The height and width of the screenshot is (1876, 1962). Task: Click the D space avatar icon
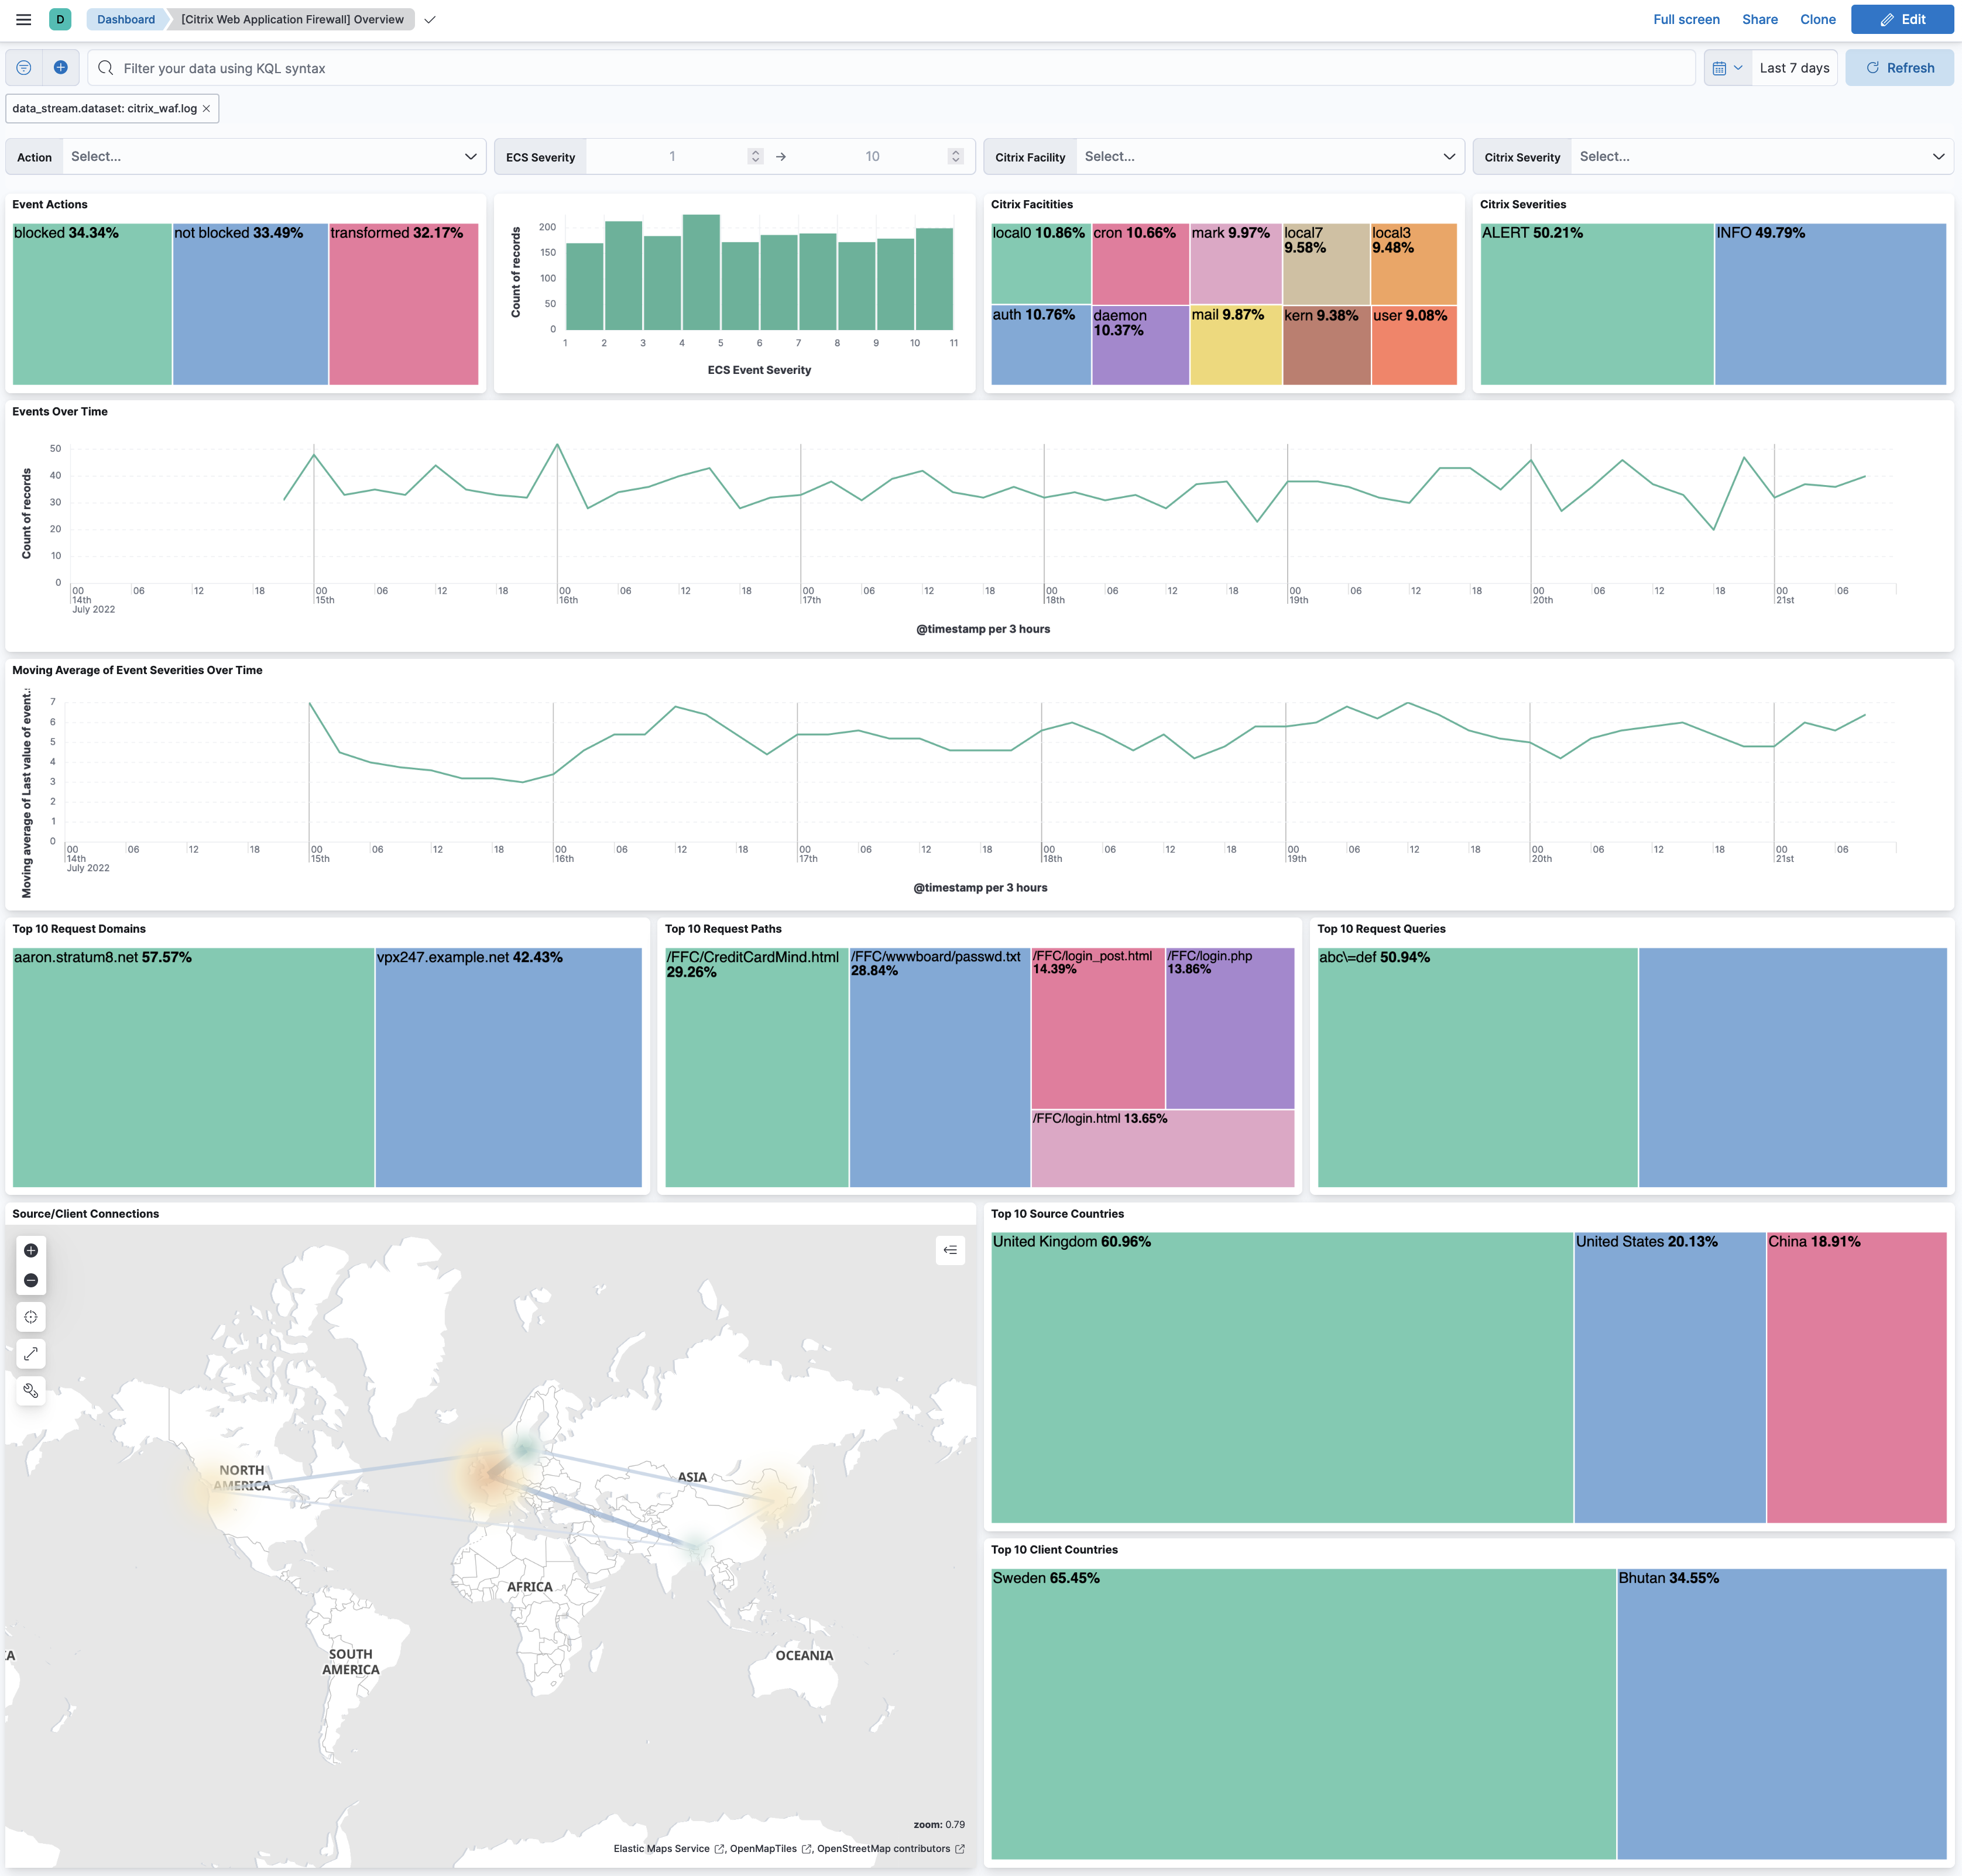tap(60, 19)
